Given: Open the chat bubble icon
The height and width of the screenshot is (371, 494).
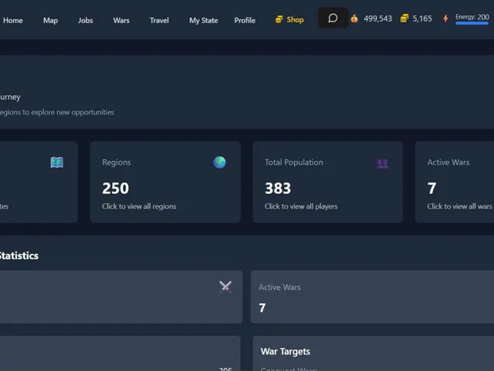Looking at the screenshot, I should 333,18.
